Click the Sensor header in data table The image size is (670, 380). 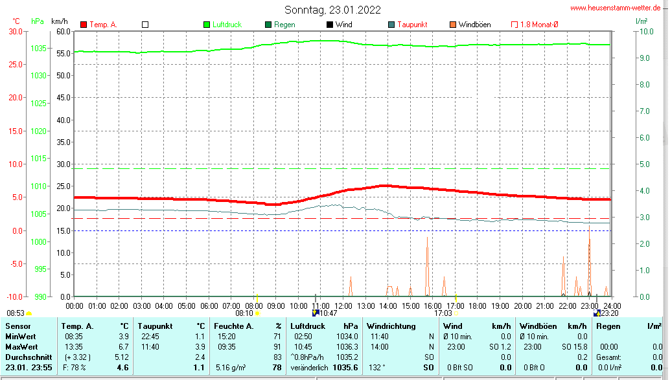(17, 326)
